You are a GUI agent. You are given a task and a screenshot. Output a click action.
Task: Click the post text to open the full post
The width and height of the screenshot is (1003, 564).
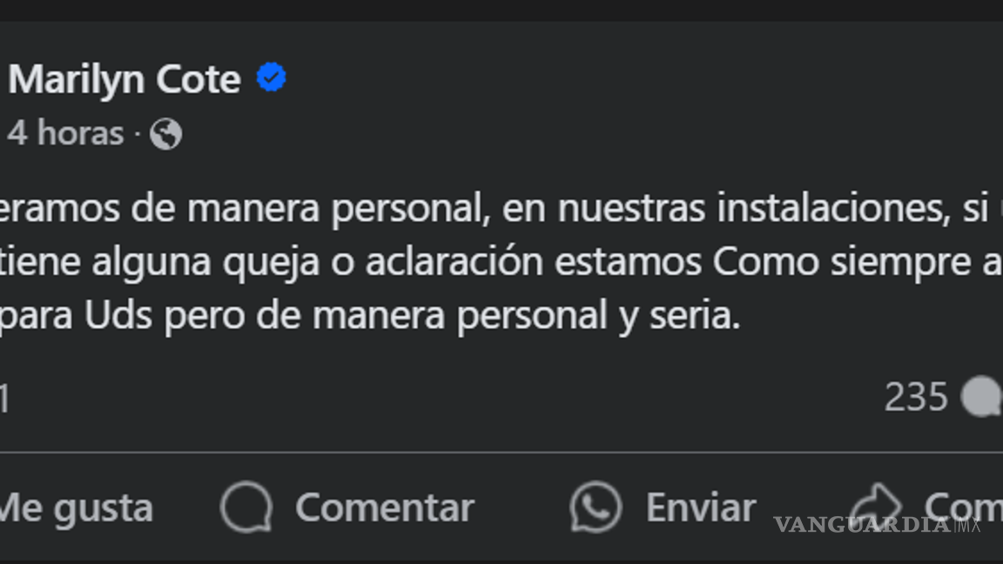(435, 261)
